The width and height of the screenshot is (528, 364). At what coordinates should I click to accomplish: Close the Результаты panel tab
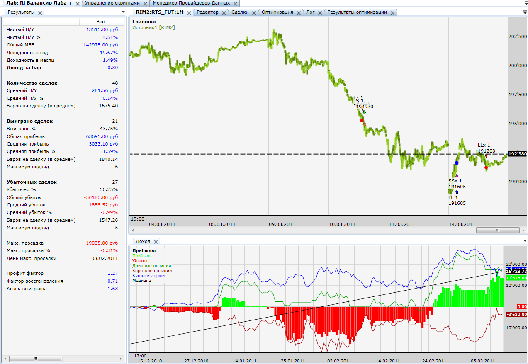(x=40, y=13)
